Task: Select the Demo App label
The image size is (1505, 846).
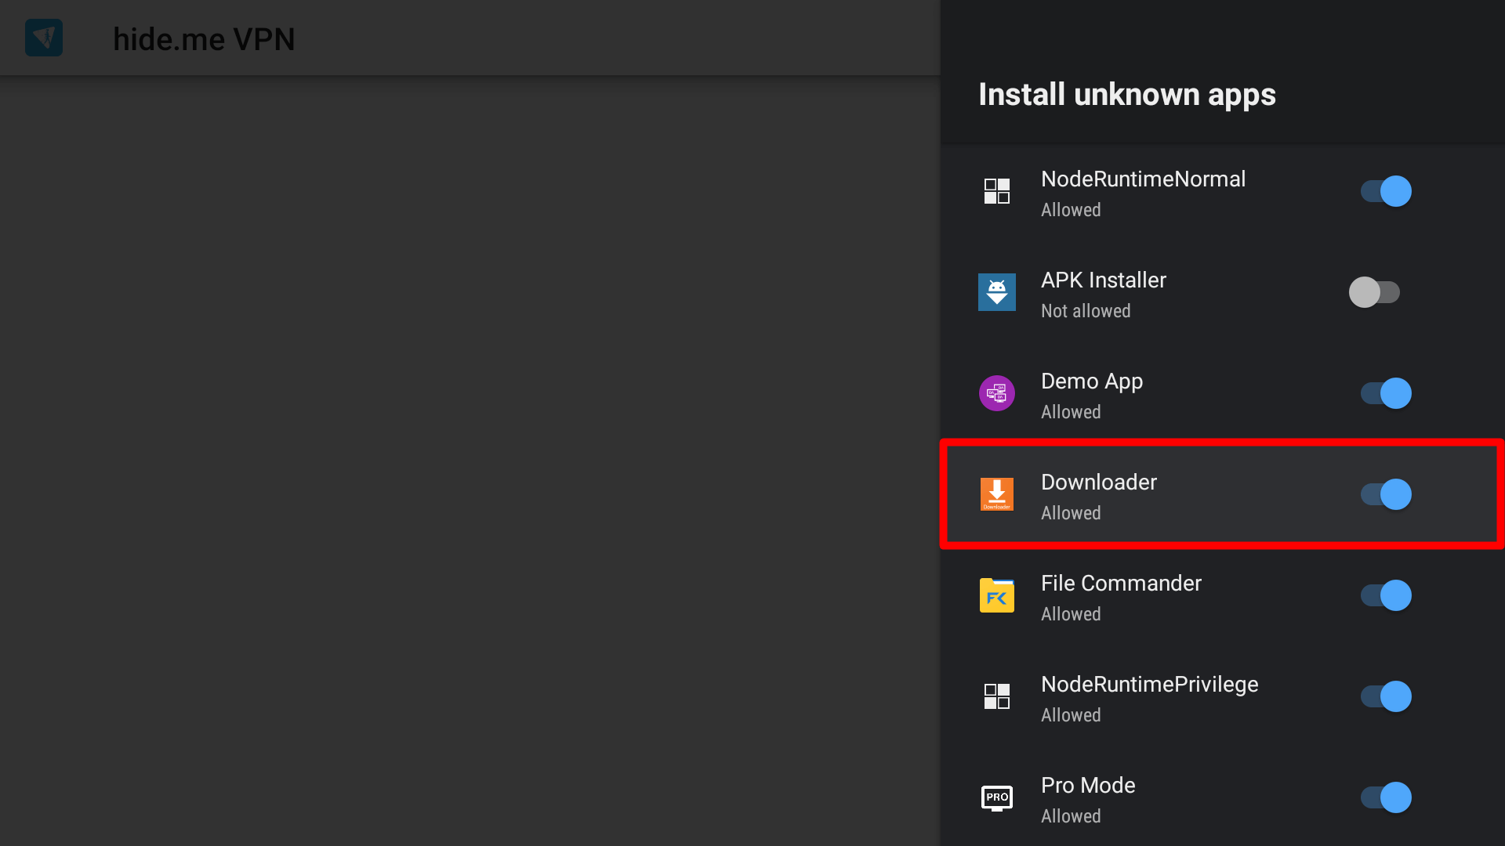Action: [1091, 382]
